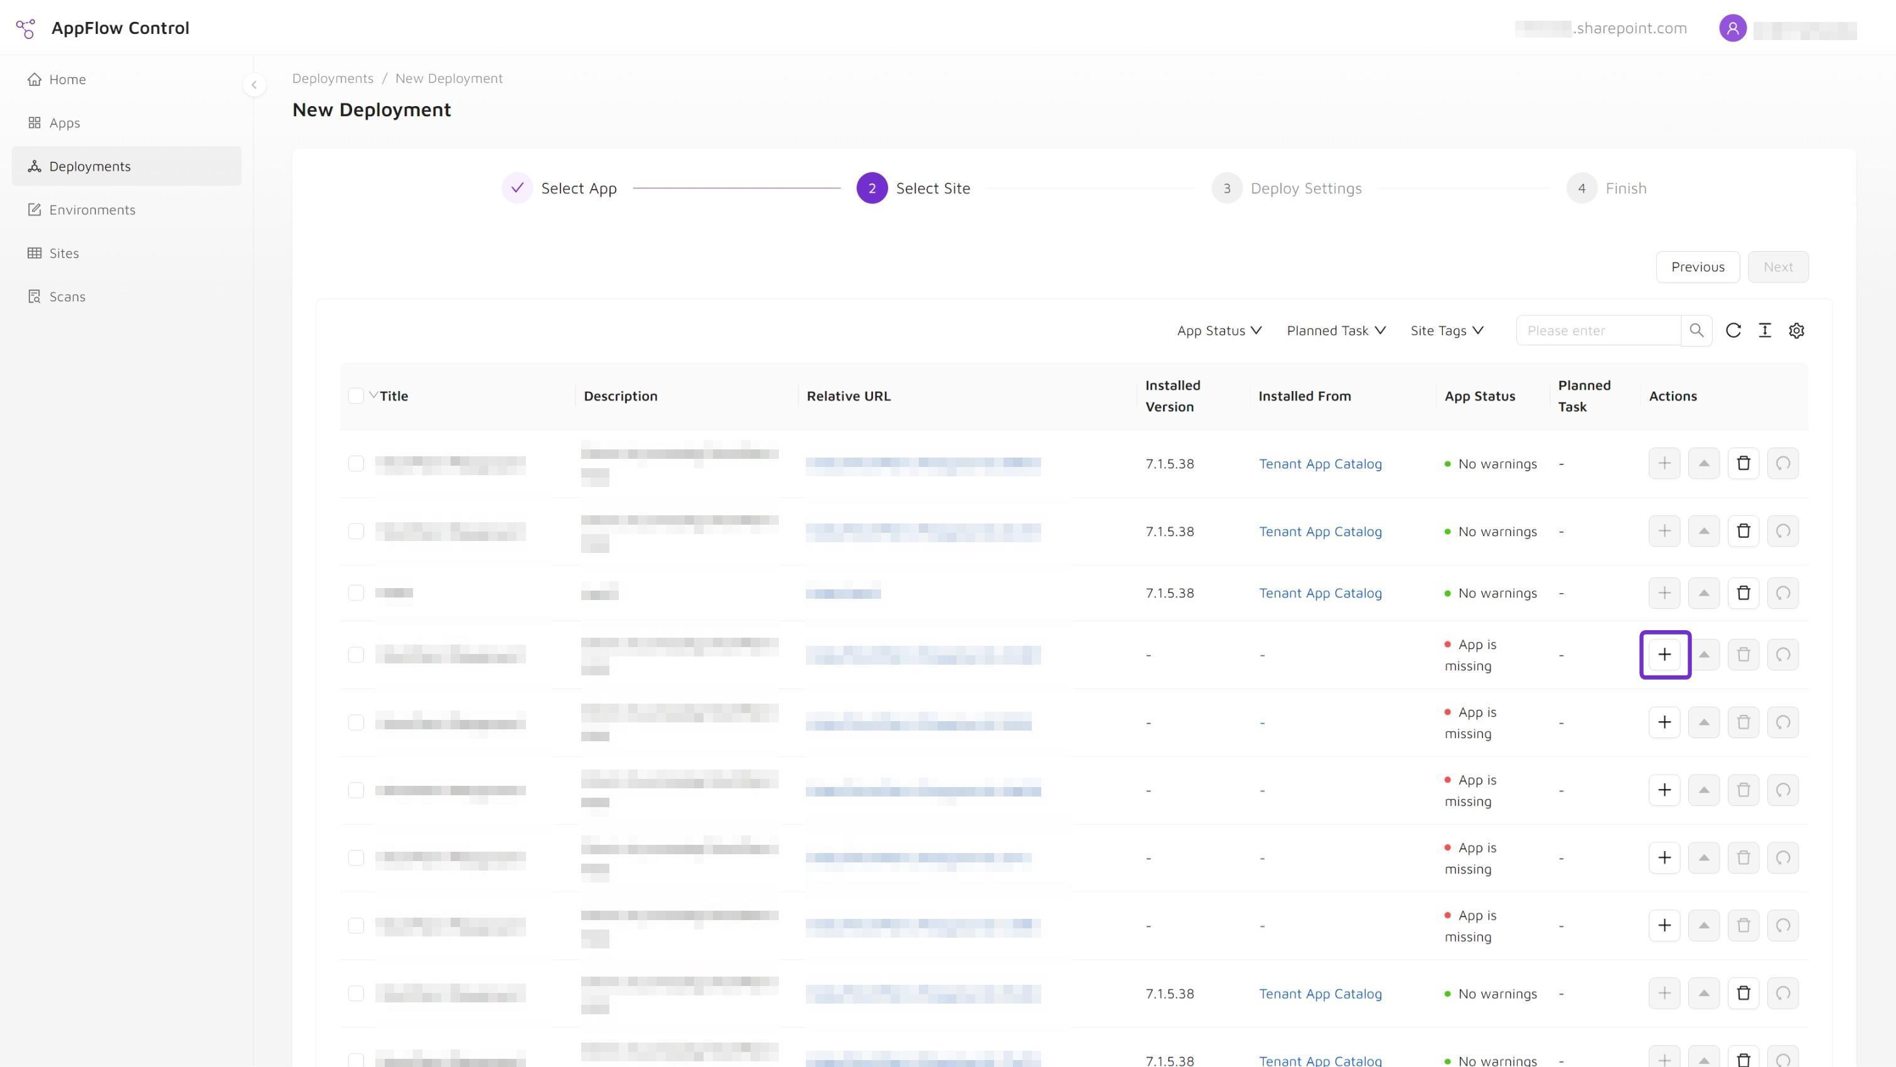Click the trash icon in the first table row
The height and width of the screenshot is (1067, 1896).
pos(1743,464)
